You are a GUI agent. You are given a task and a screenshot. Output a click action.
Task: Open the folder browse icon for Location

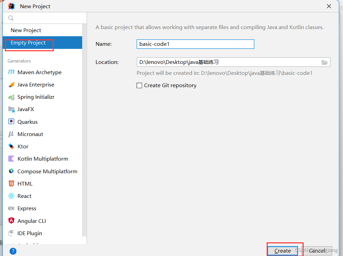tap(325, 62)
